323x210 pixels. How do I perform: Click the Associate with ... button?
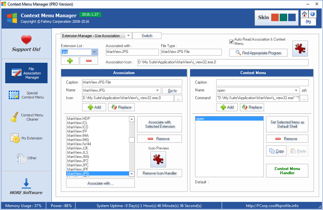click(100, 183)
